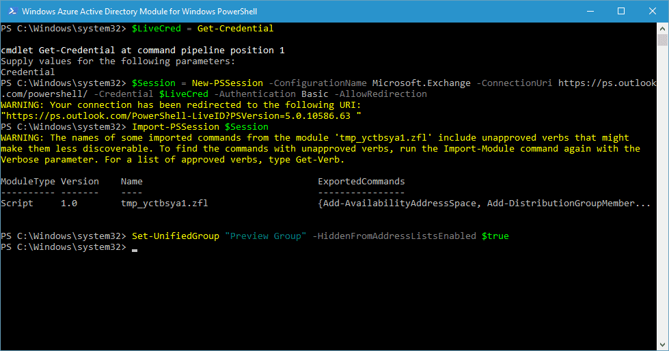Click the Get-Credential command on first line

tap(235, 29)
